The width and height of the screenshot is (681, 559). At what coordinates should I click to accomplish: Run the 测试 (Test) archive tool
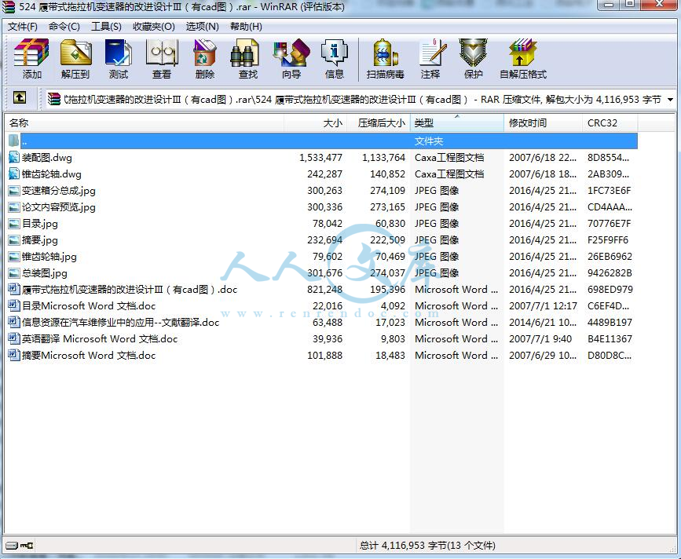click(x=118, y=59)
